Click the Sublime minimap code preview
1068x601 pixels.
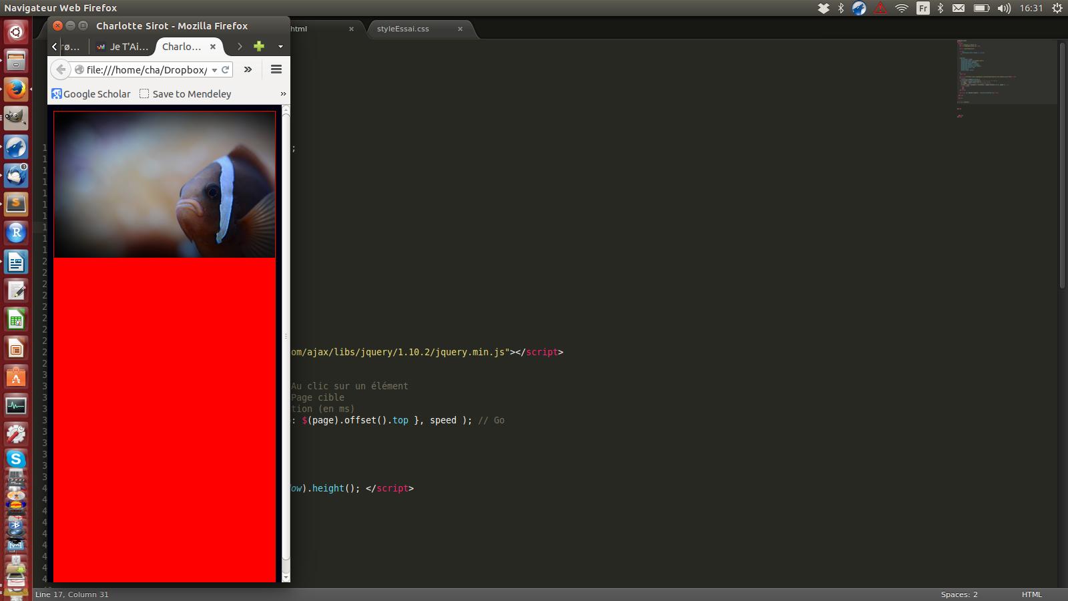1005,72
